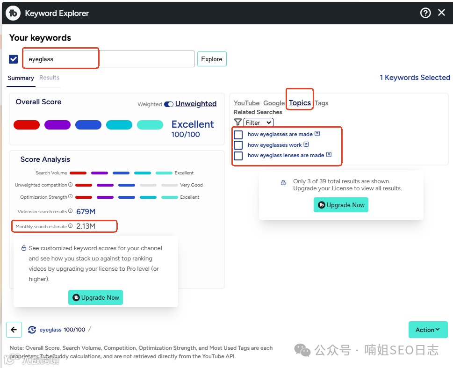Click the Weighted label

click(150, 104)
